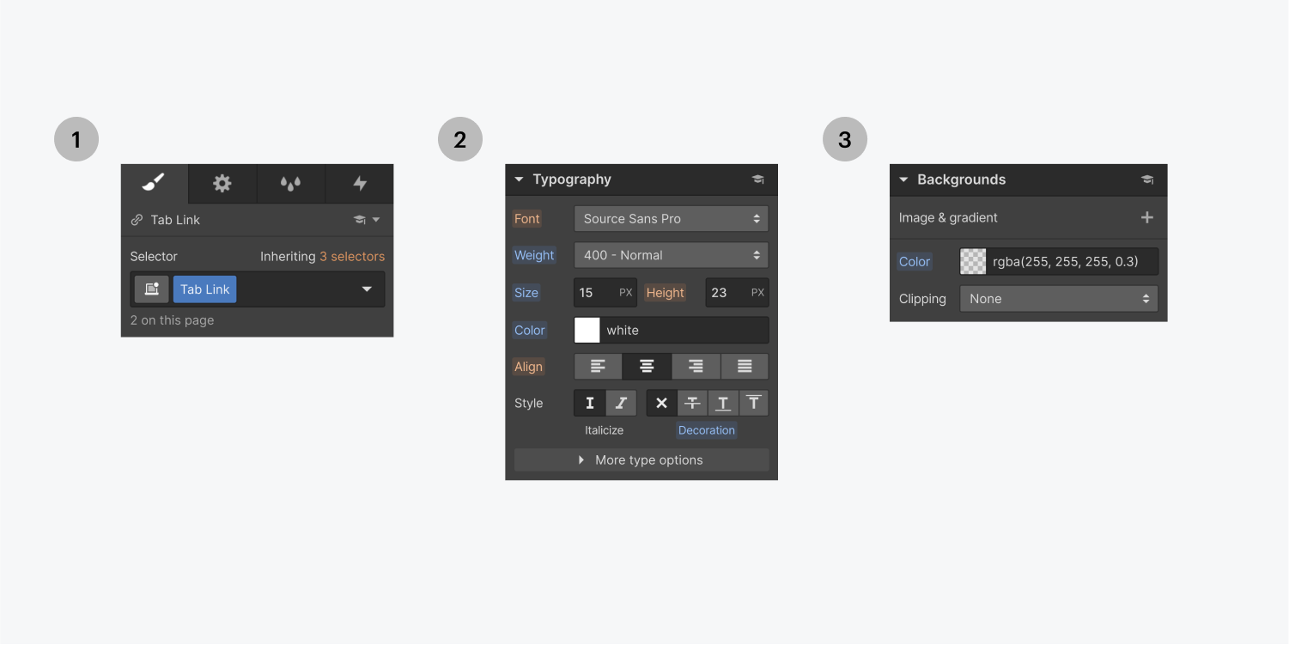The image size is (1289, 645).
Task: Open the Style Manager droplets panel
Action: pos(291,184)
